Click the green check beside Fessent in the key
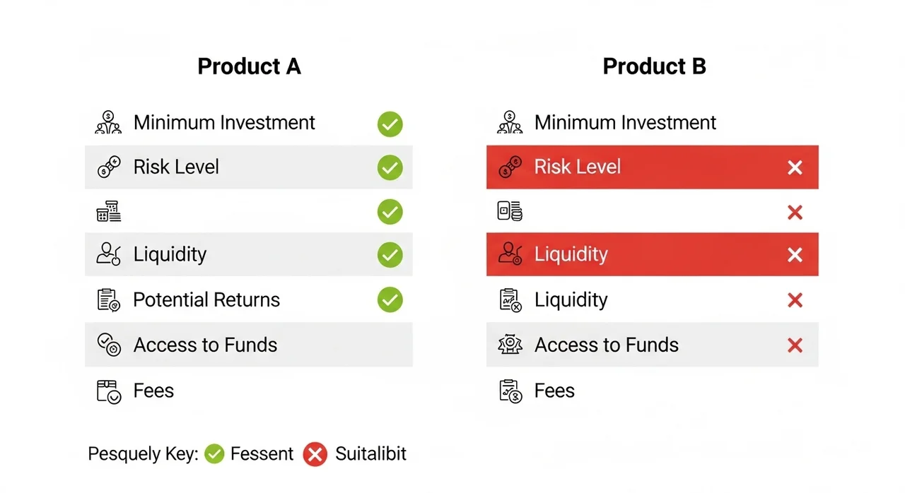905x493 pixels. pyautogui.click(x=214, y=454)
